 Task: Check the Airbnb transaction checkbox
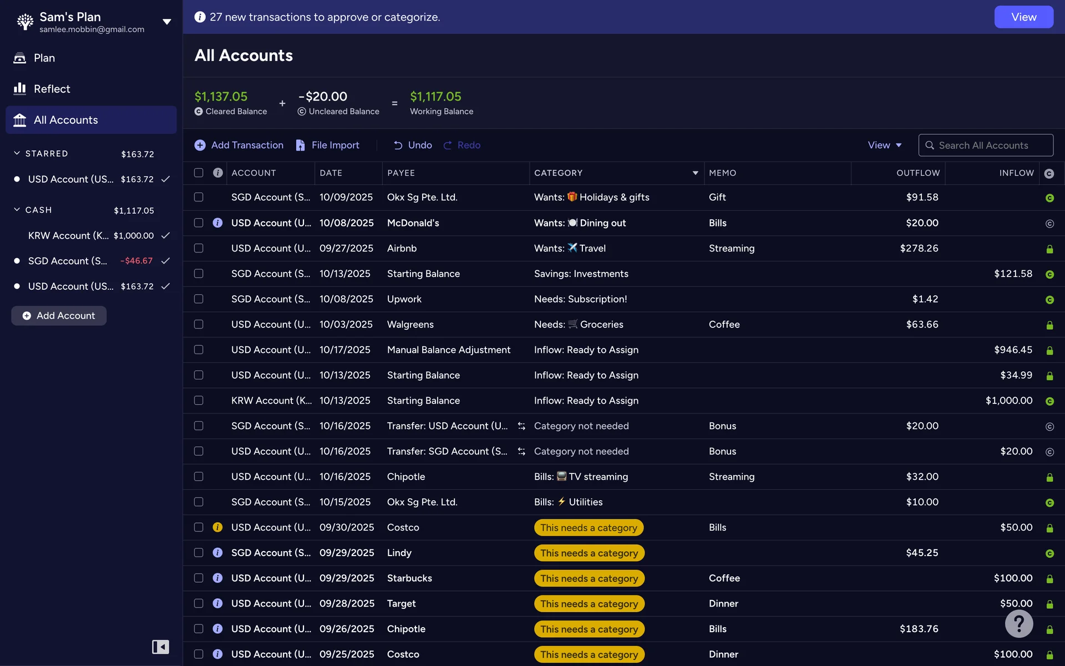199,248
